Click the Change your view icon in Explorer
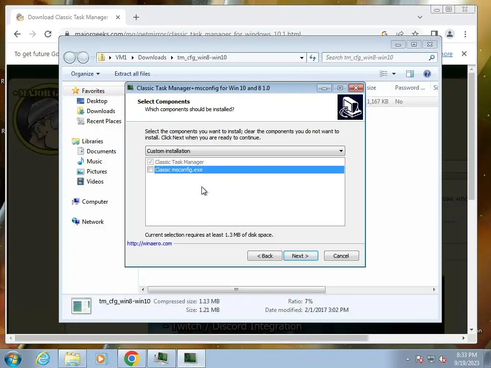Viewport: 491px width, 368px height. [384, 73]
